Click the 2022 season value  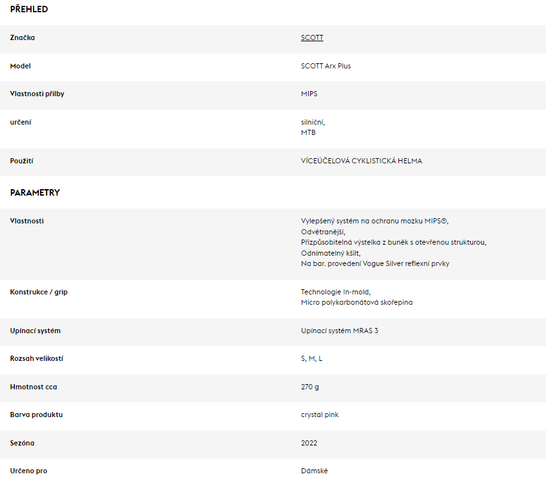pos(309,443)
